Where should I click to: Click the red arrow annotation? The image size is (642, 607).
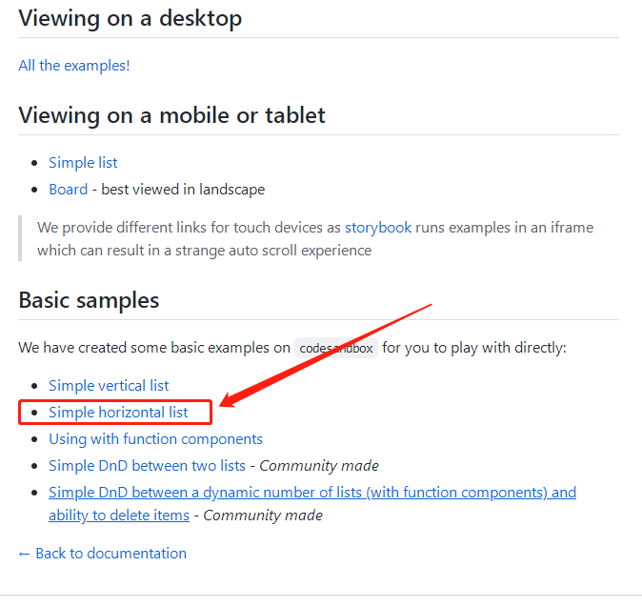pyautogui.click(x=326, y=355)
